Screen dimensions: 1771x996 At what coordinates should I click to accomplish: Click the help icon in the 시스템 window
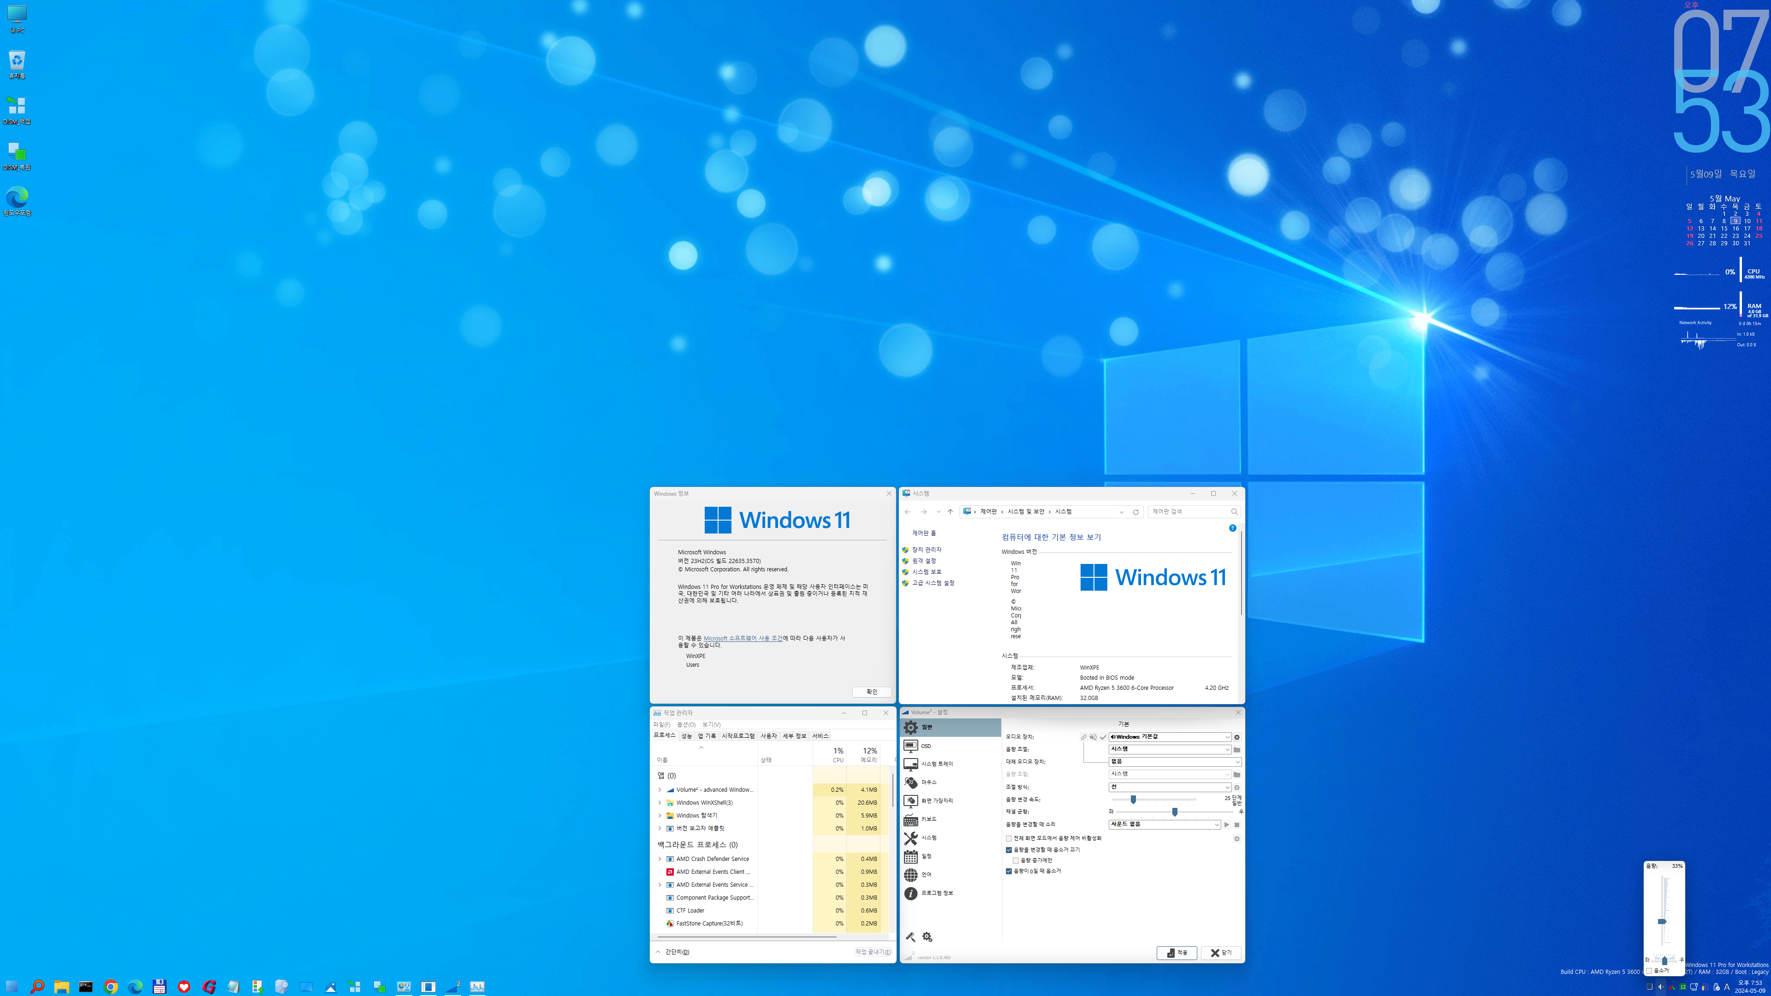pos(1233,528)
